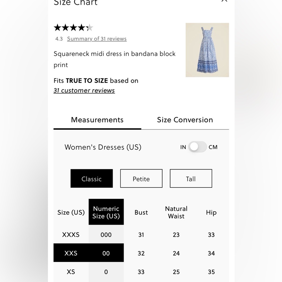The image size is (282, 282).
Task: Click the Natural Waist column header
Action: point(176,212)
